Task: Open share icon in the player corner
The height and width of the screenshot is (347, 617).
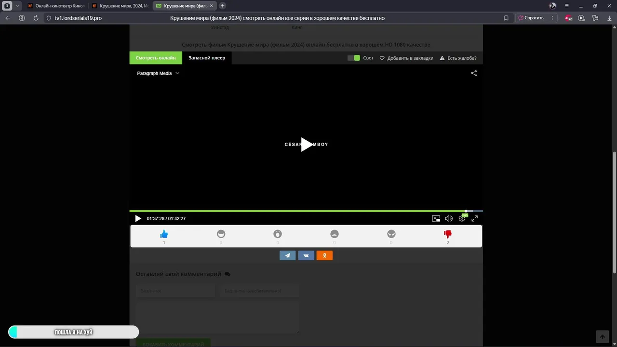Action: (474, 73)
